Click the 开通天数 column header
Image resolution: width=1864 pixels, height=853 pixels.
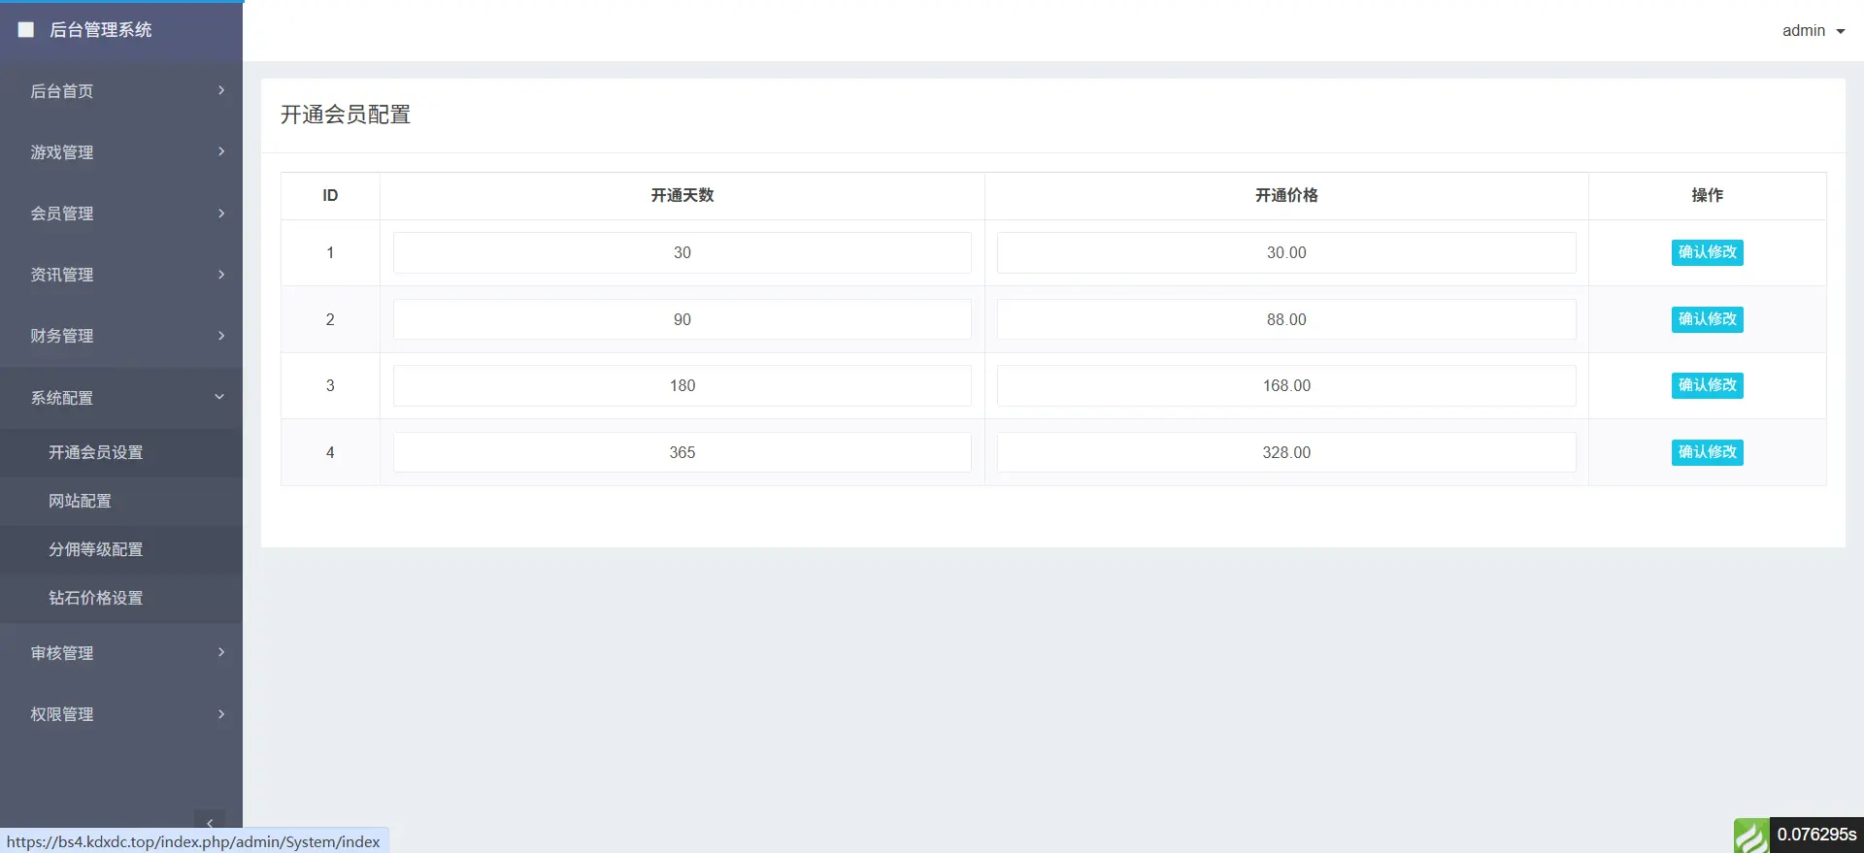click(x=682, y=195)
